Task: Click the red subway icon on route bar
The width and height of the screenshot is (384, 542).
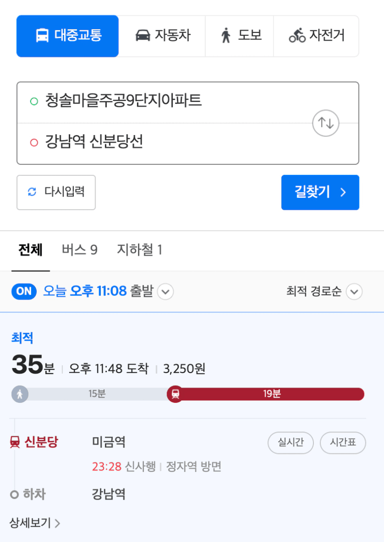Action: coord(176,394)
